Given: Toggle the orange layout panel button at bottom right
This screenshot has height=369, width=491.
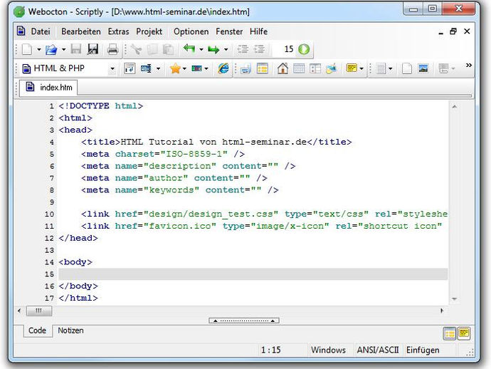Looking at the screenshot, I should tap(450, 333).
